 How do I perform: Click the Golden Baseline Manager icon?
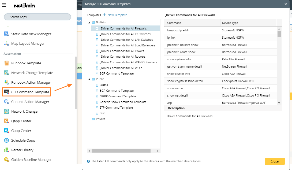pos(6,160)
